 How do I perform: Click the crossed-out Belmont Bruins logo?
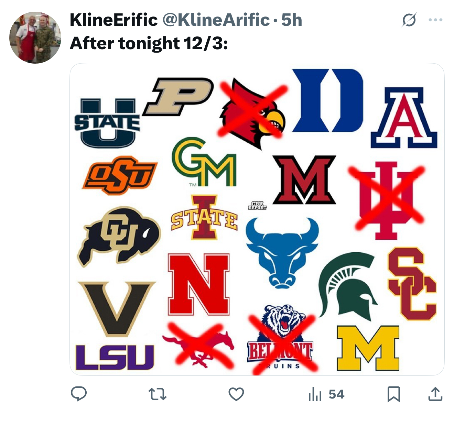[280, 340]
